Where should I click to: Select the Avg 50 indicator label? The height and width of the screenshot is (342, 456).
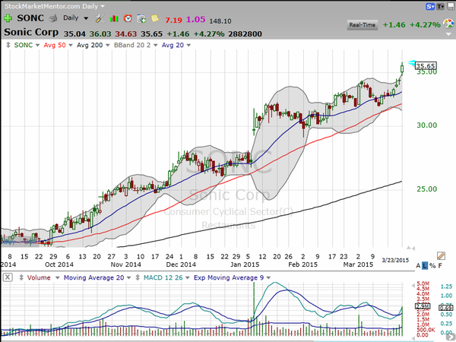tap(55, 45)
